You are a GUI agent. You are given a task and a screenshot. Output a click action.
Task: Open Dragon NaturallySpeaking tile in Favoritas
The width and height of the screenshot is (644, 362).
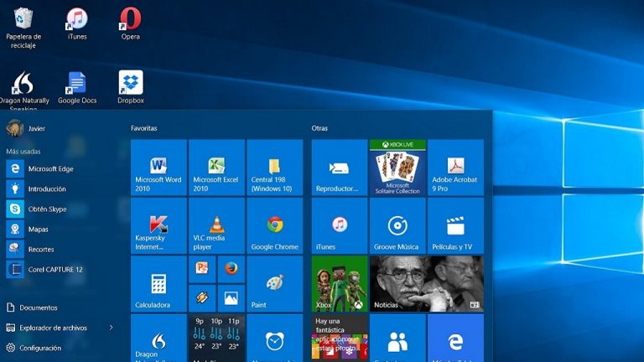click(x=159, y=339)
